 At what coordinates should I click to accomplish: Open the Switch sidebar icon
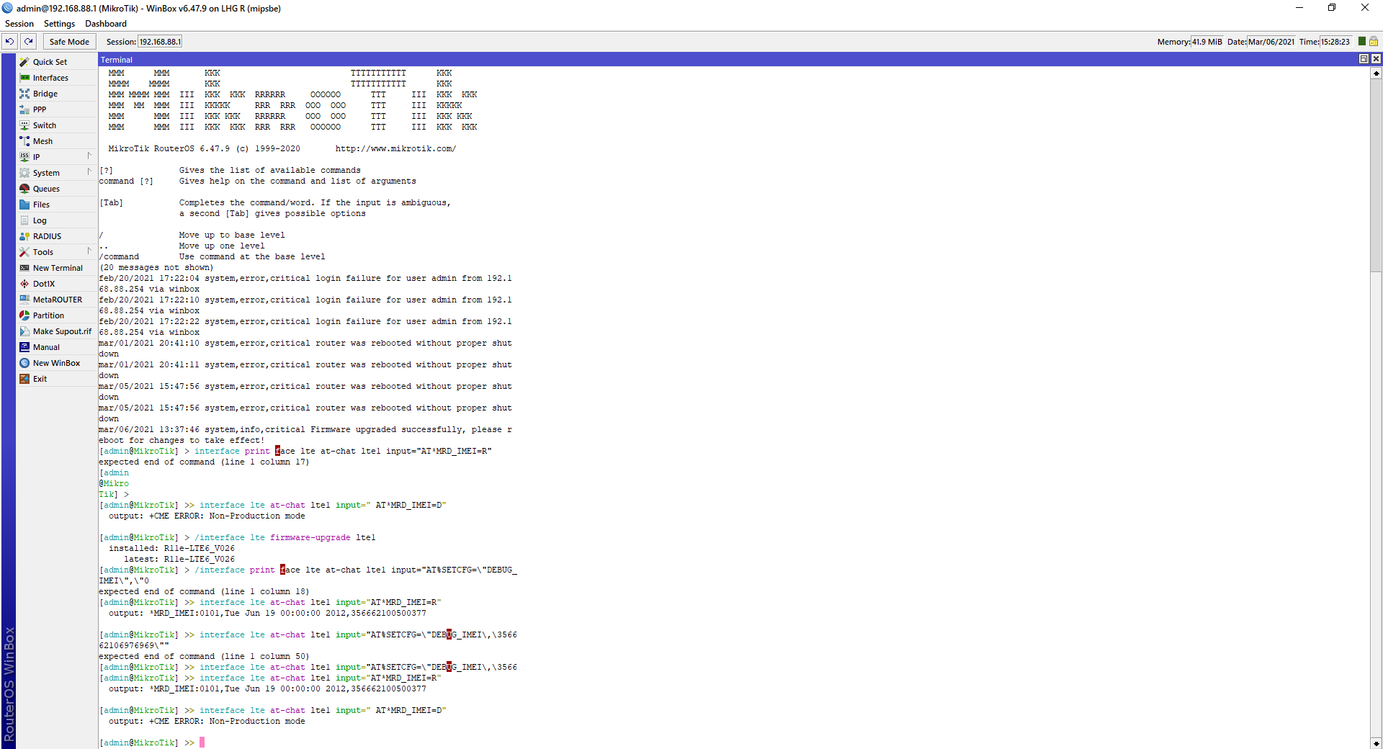24,125
